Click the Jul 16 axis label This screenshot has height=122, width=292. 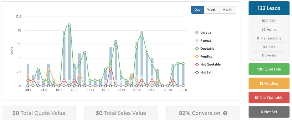point(105,90)
